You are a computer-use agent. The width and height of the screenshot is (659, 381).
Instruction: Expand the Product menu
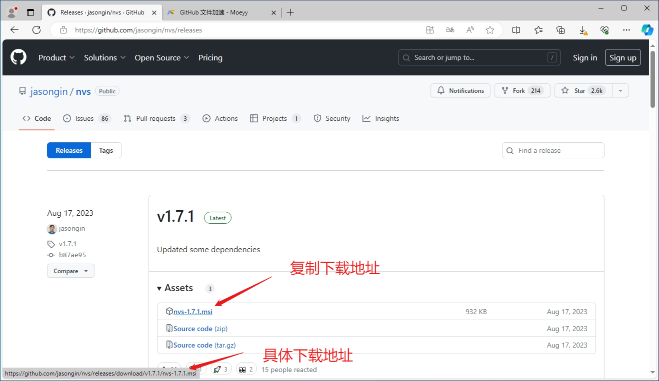point(56,58)
